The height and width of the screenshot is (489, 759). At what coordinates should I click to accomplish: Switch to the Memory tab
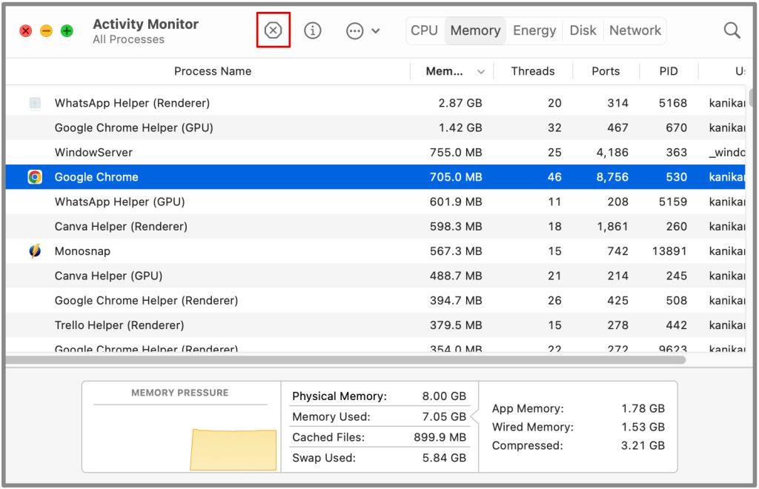tap(475, 30)
